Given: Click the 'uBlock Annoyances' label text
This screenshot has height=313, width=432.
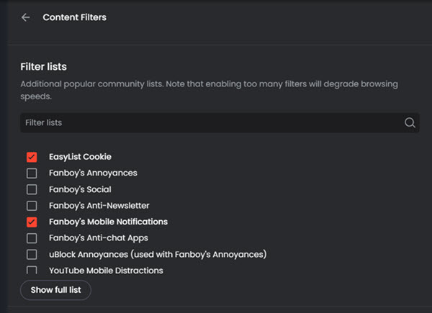Looking at the screenshot, I should [158, 255].
